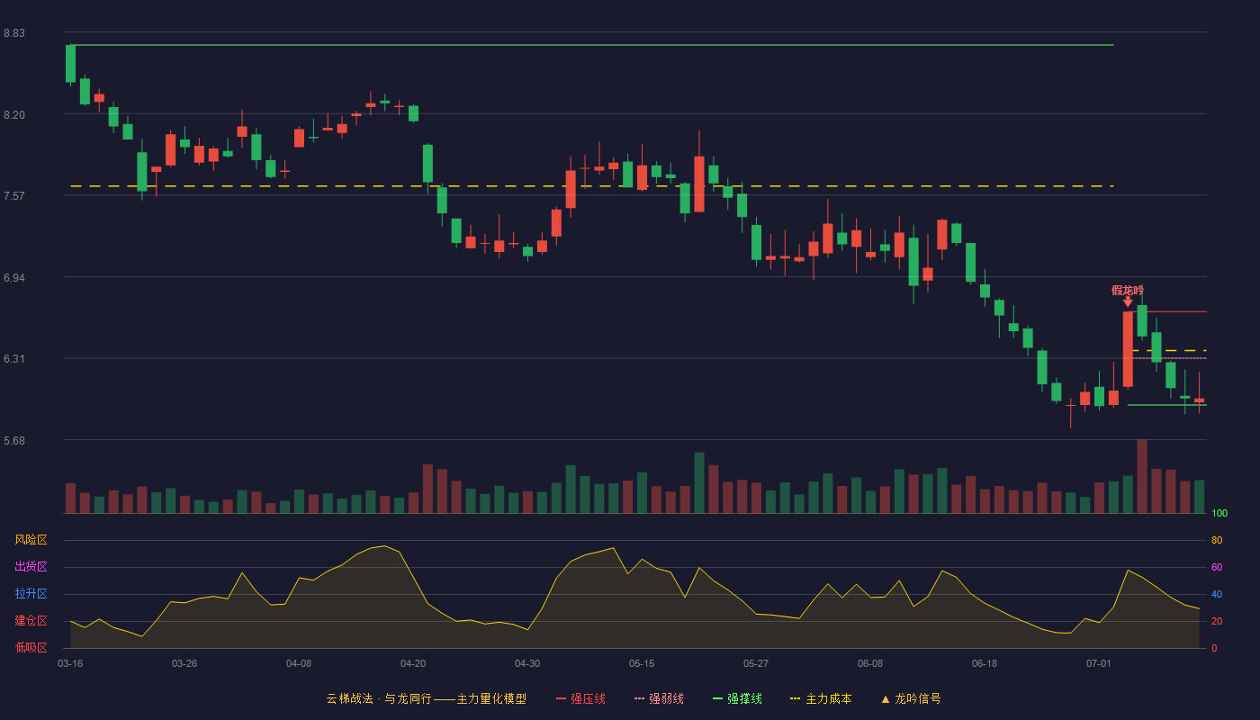Click the tallest volume bar near 07-01

pos(1142,476)
